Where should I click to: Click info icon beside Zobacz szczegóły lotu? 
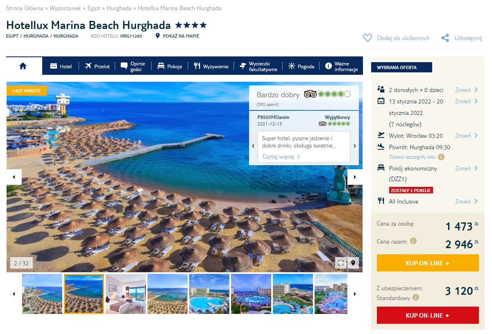[x=441, y=157]
